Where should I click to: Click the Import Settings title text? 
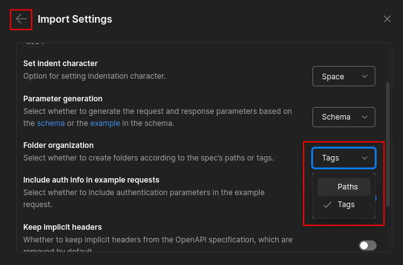75,19
